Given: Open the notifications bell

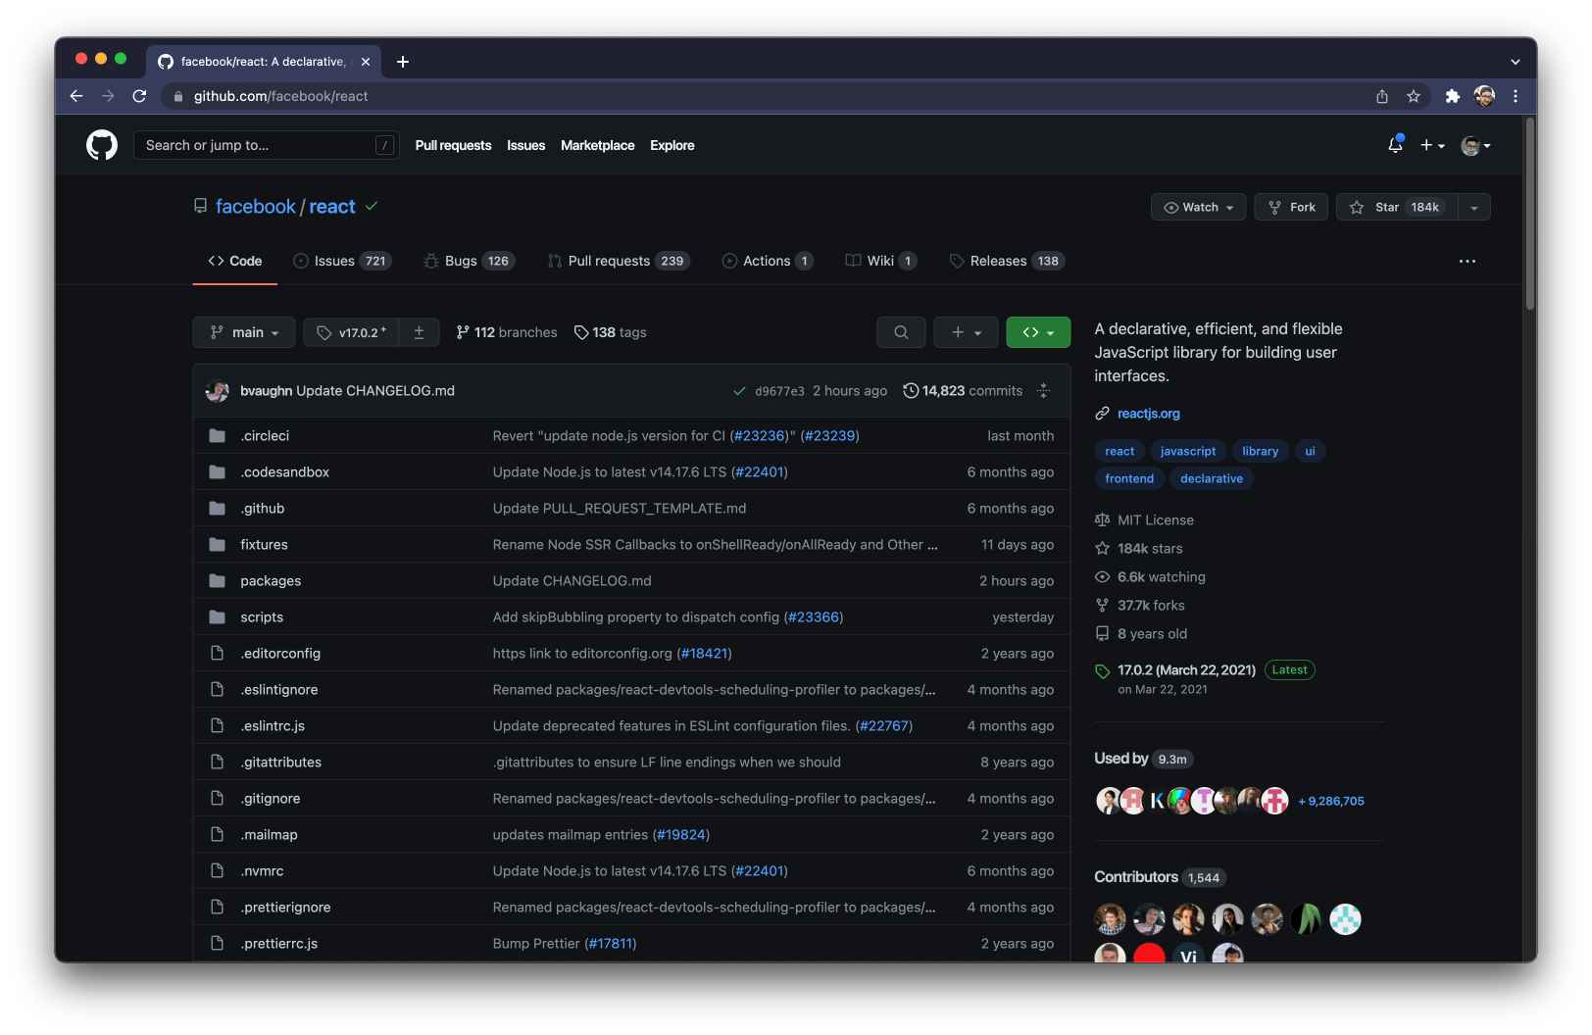Looking at the screenshot, I should tap(1395, 145).
